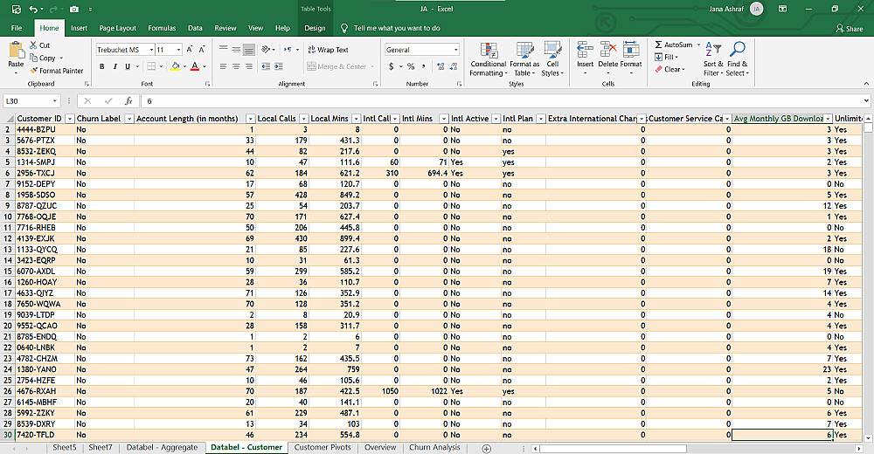Toggle Italic formatting
The width and height of the screenshot is (874, 454).
click(x=114, y=66)
